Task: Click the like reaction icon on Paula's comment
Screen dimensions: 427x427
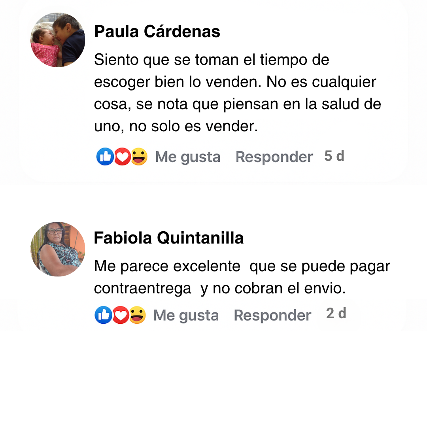Action: 105,157
